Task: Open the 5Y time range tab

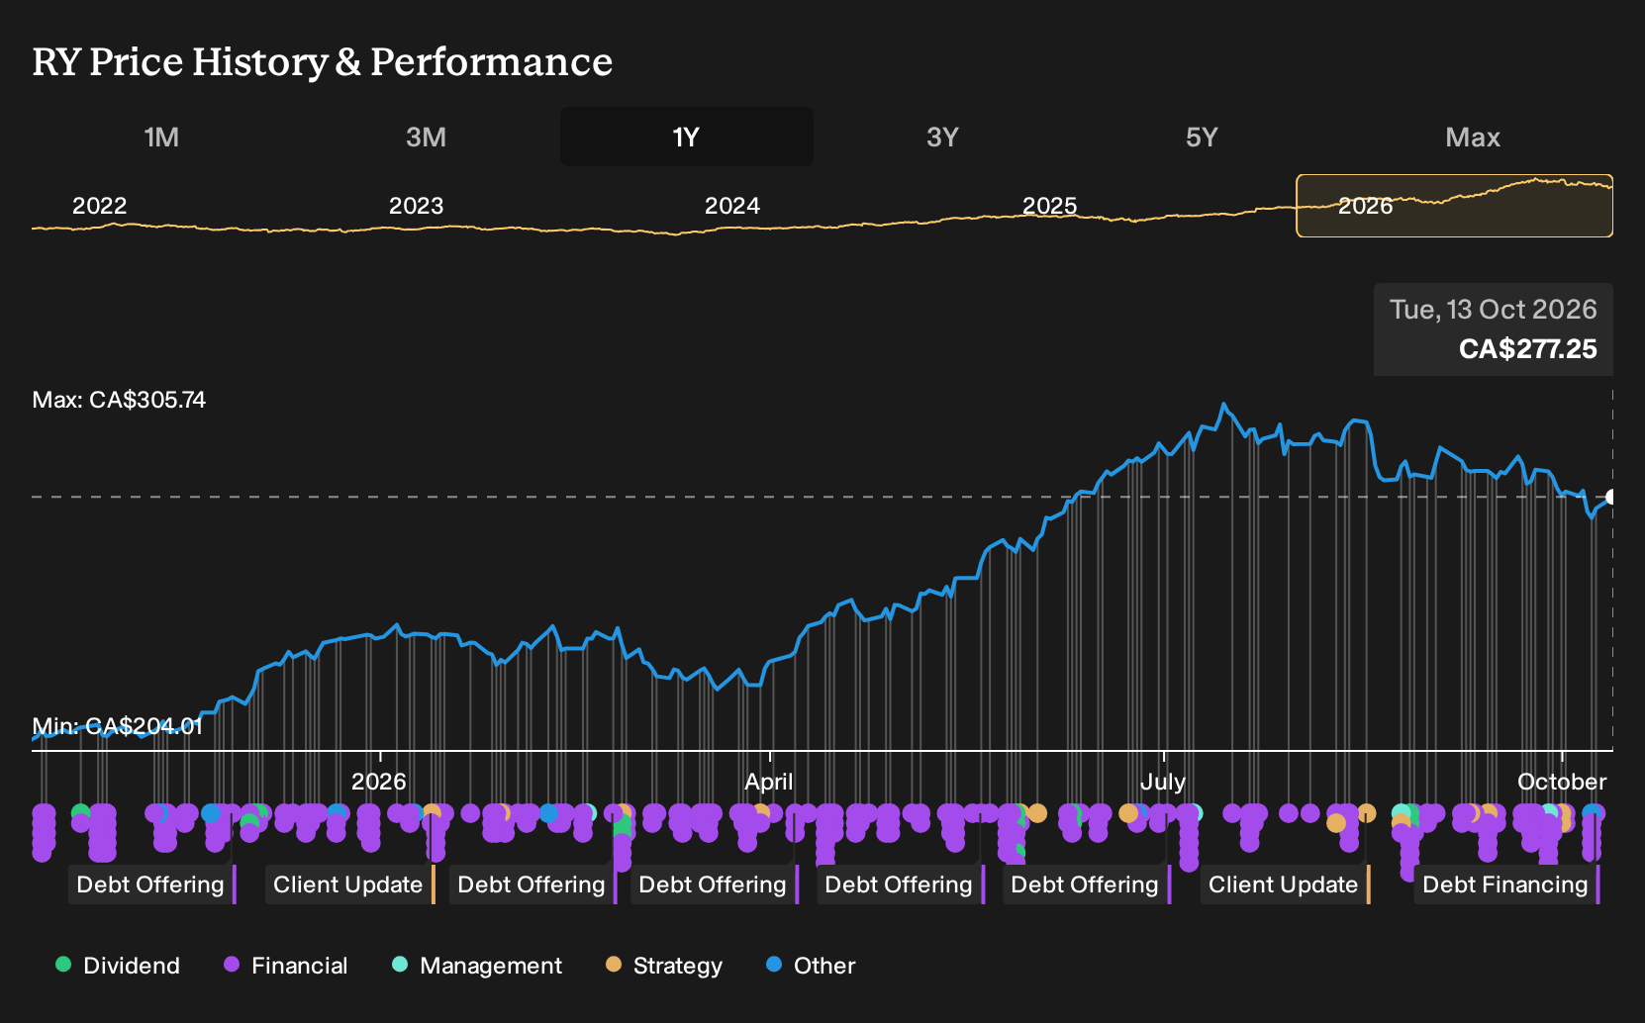Action: pyautogui.click(x=1202, y=137)
